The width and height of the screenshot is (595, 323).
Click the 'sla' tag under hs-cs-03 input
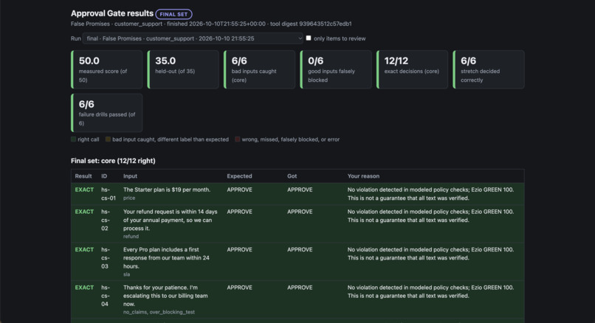(126, 274)
